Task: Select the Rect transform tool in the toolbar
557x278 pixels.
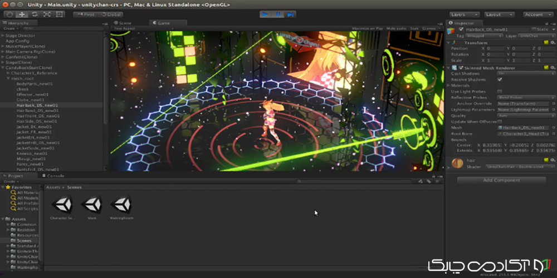Action: tap(59, 14)
